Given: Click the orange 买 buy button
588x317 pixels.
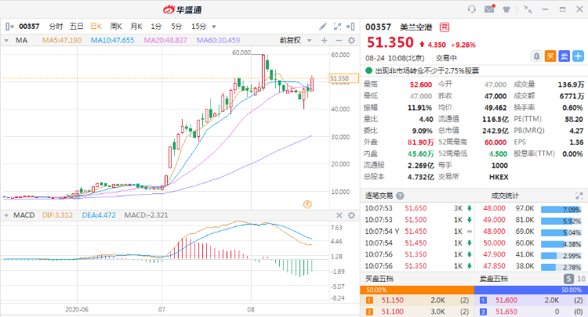Looking at the screenshot, I should [550, 56].
